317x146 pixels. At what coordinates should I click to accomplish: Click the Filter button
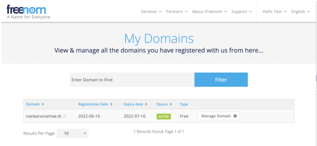point(221,80)
